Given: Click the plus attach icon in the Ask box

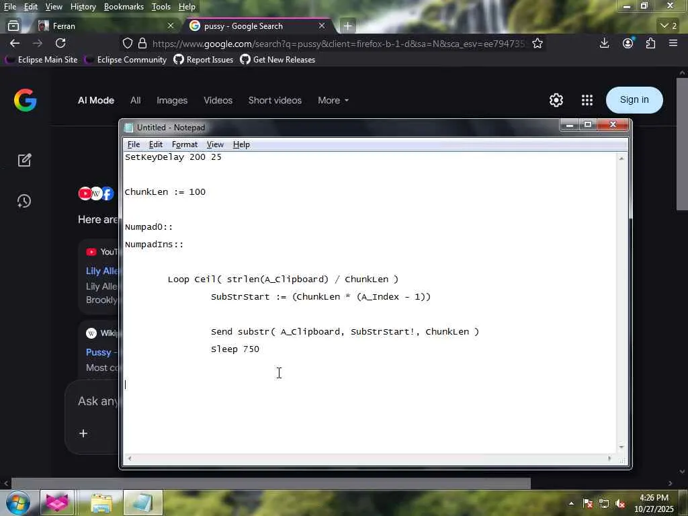Looking at the screenshot, I should [x=83, y=433].
